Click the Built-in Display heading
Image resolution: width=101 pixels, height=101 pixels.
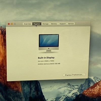pos(46,58)
